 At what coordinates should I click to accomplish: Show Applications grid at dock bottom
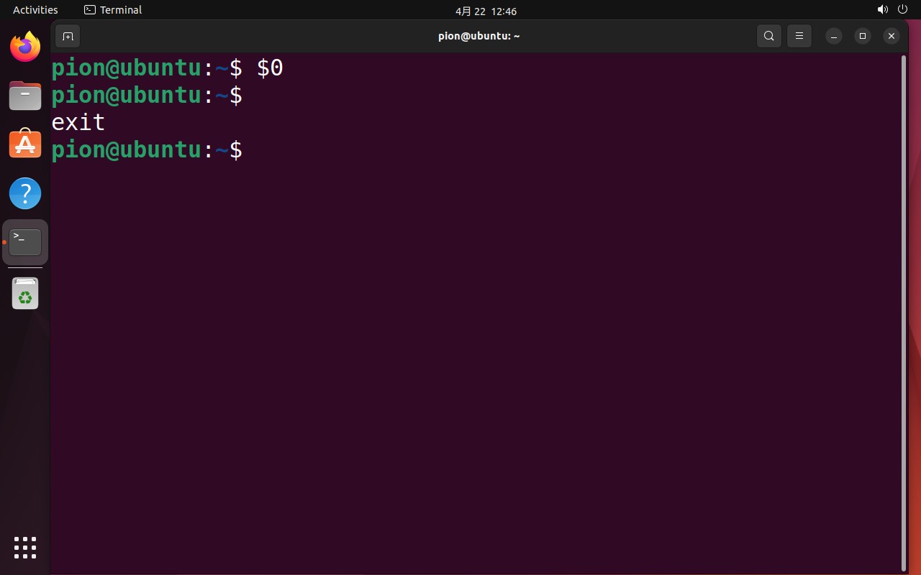pos(25,547)
